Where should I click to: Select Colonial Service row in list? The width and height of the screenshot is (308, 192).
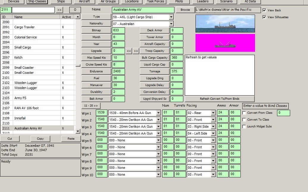(x=38, y=37)
